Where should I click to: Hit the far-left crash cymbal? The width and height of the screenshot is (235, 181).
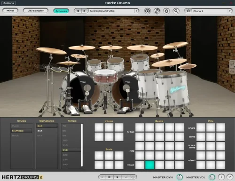click(x=51, y=51)
